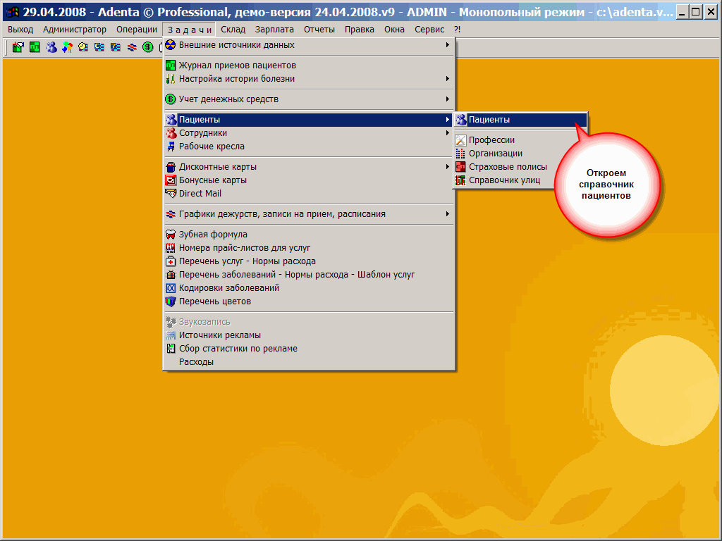Screen dimensions: 722x541
Task: Open Страховые полисы from the submenu
Action: point(508,167)
